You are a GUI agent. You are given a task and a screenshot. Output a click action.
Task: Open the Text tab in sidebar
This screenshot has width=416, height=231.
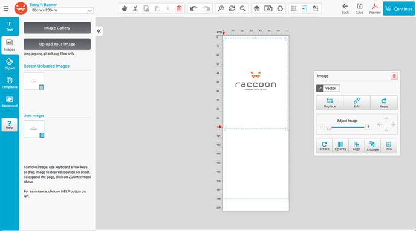[9, 26]
